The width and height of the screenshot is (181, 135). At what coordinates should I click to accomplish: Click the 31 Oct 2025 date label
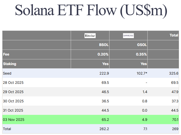[13, 111]
